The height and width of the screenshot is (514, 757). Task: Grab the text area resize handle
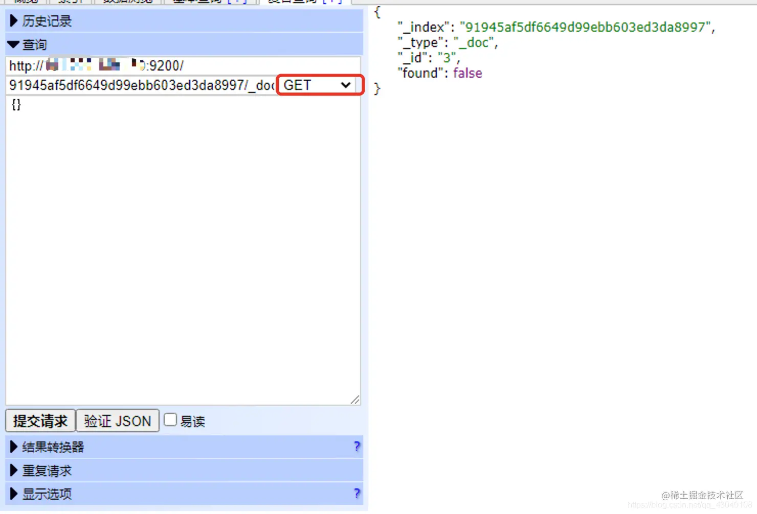[355, 400]
